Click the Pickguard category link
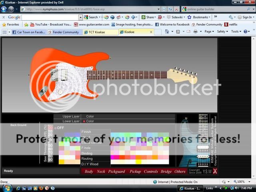 click(x=116, y=171)
